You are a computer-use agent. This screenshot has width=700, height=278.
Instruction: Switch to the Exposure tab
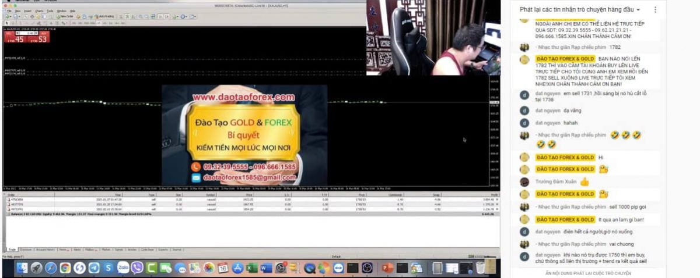tap(26, 250)
